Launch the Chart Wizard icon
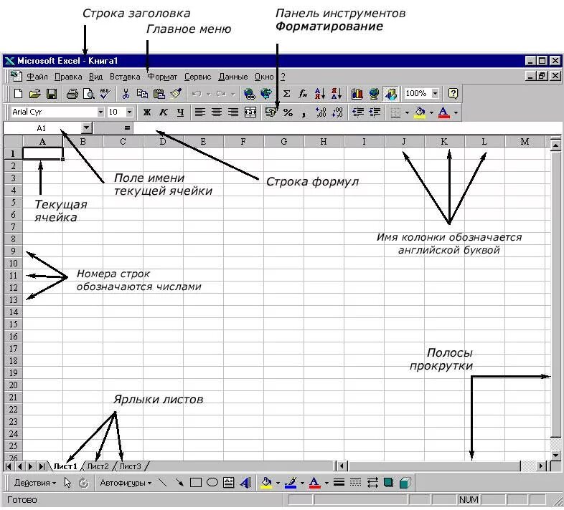The height and width of the screenshot is (510, 564). (357, 94)
